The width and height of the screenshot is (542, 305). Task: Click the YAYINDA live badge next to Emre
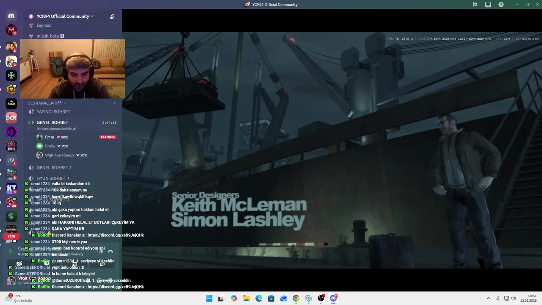108,137
